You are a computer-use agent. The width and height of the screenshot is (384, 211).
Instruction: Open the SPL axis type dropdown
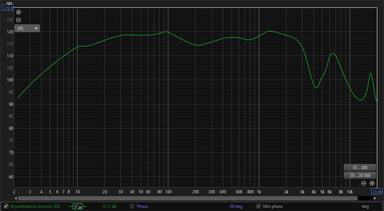27,29
